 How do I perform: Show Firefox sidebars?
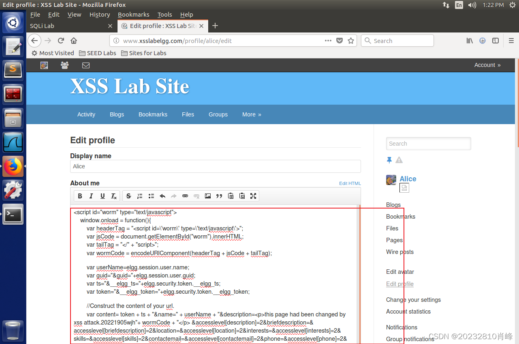(x=495, y=41)
